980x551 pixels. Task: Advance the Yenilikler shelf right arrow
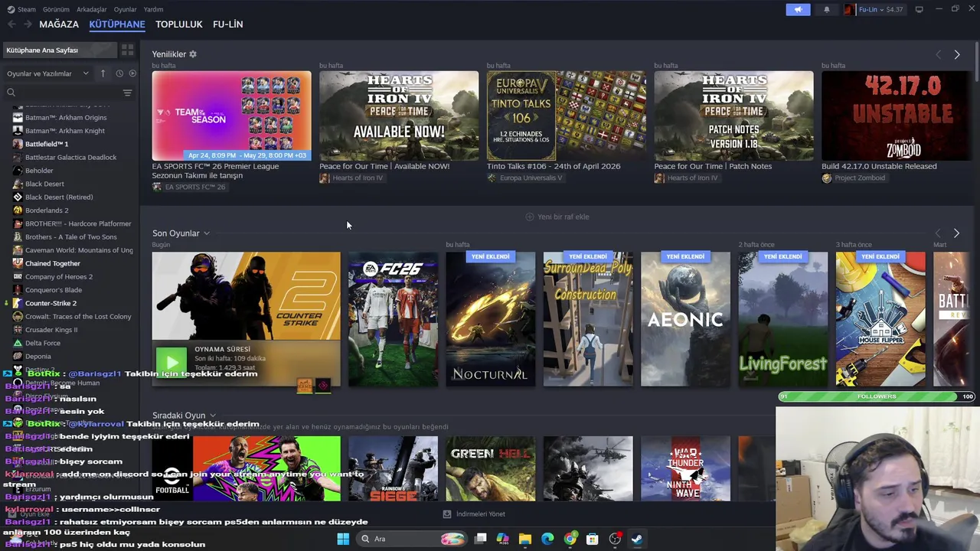(956, 54)
